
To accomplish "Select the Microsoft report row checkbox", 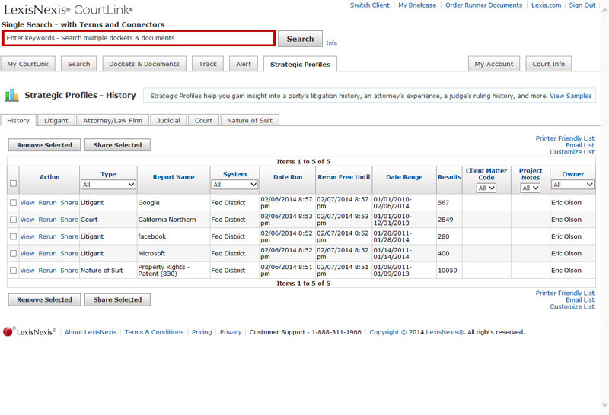I will click(x=13, y=253).
